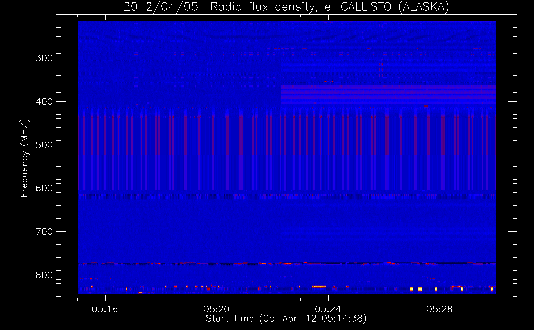Click the 700 frequency tick label
The image size is (534, 330).
pyautogui.click(x=44, y=232)
